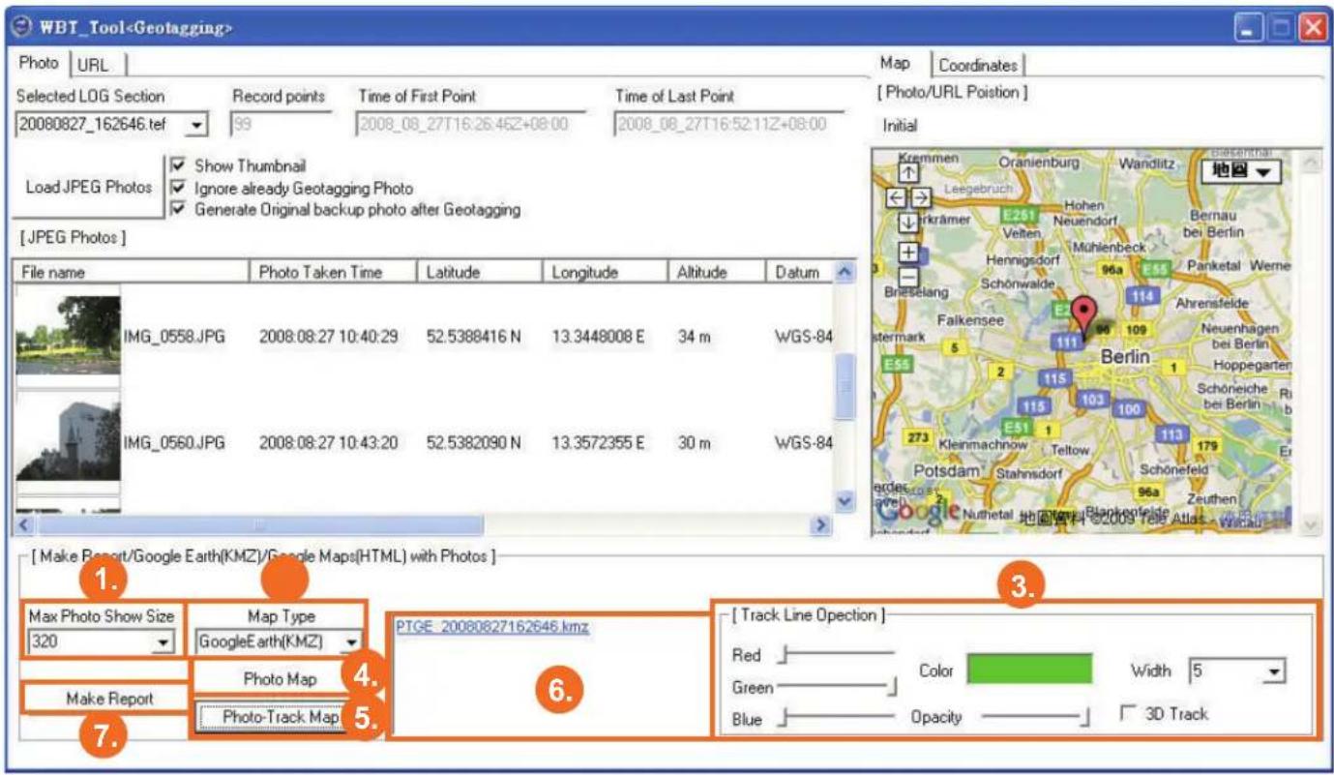Image resolution: width=1334 pixels, height=775 pixels.
Task: Adjust the Opacity slider
Action: coord(1036,717)
